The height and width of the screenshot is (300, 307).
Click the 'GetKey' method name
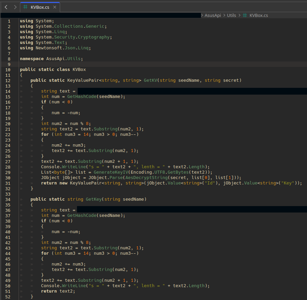(x=94, y=199)
